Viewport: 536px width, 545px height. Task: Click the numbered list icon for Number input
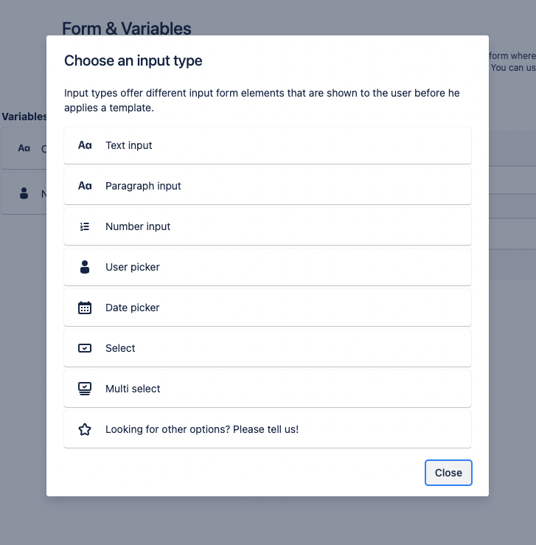[x=85, y=226]
